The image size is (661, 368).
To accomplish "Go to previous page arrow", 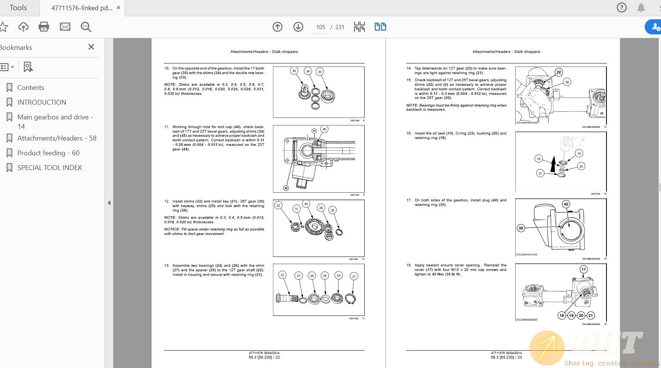I will [x=277, y=27].
